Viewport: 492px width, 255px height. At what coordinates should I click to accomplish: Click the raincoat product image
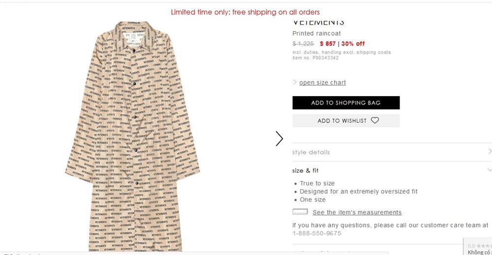133,137
